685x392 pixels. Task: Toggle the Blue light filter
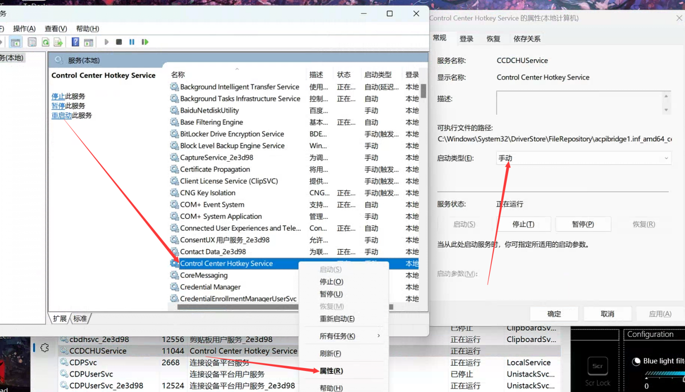tap(636, 361)
